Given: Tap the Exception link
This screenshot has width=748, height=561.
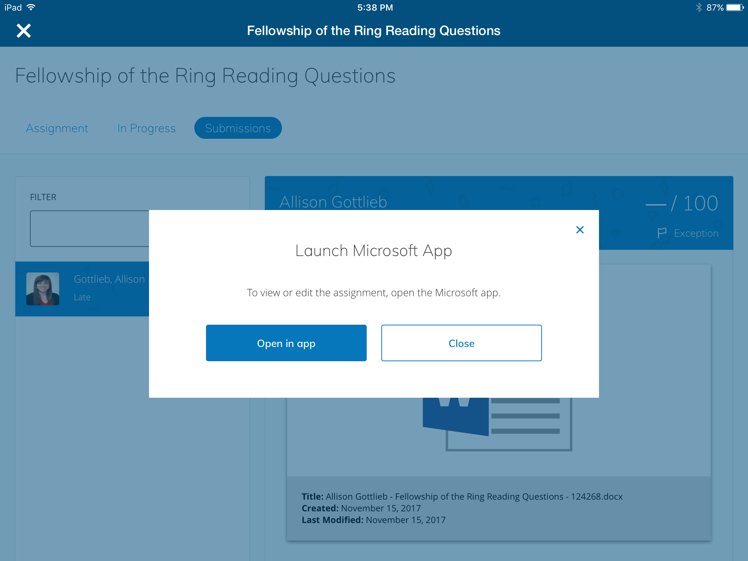Looking at the screenshot, I should pos(696,233).
